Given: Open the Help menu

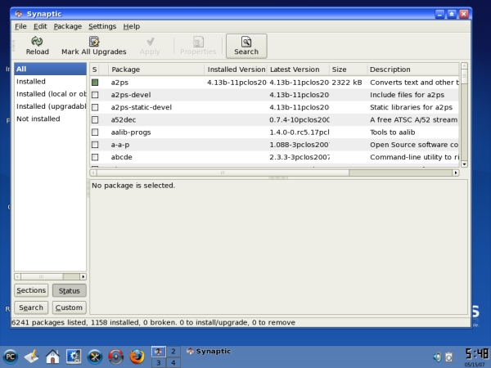Looking at the screenshot, I should (x=131, y=26).
